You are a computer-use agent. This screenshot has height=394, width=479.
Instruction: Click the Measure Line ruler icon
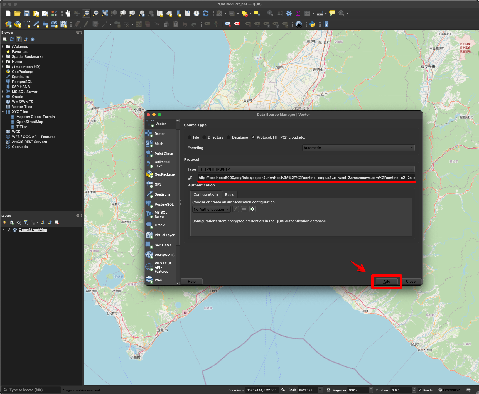(x=320, y=13)
